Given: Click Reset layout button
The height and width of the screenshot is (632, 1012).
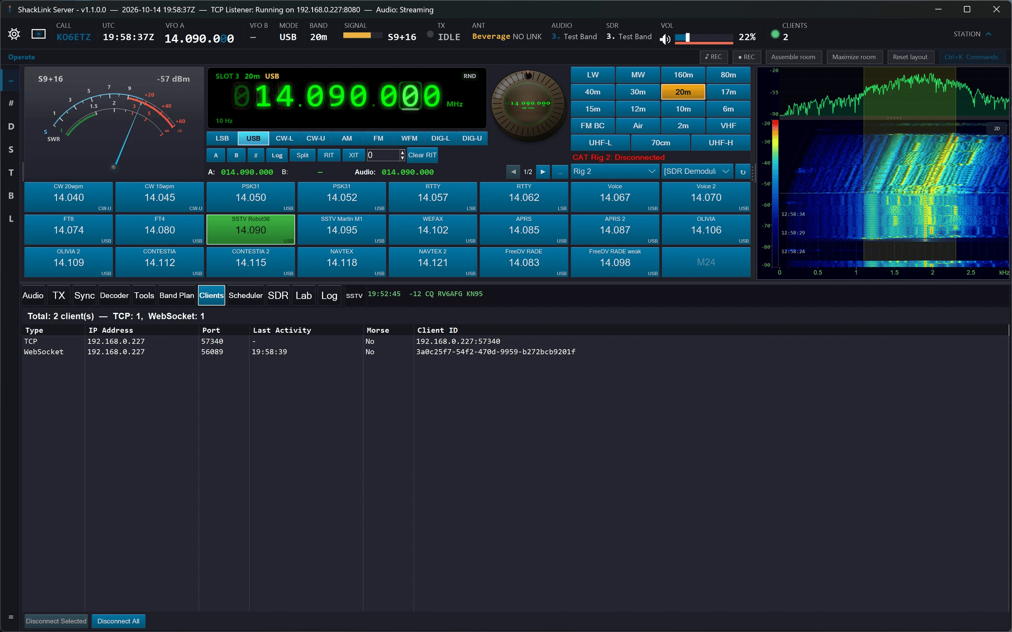Looking at the screenshot, I should point(910,57).
